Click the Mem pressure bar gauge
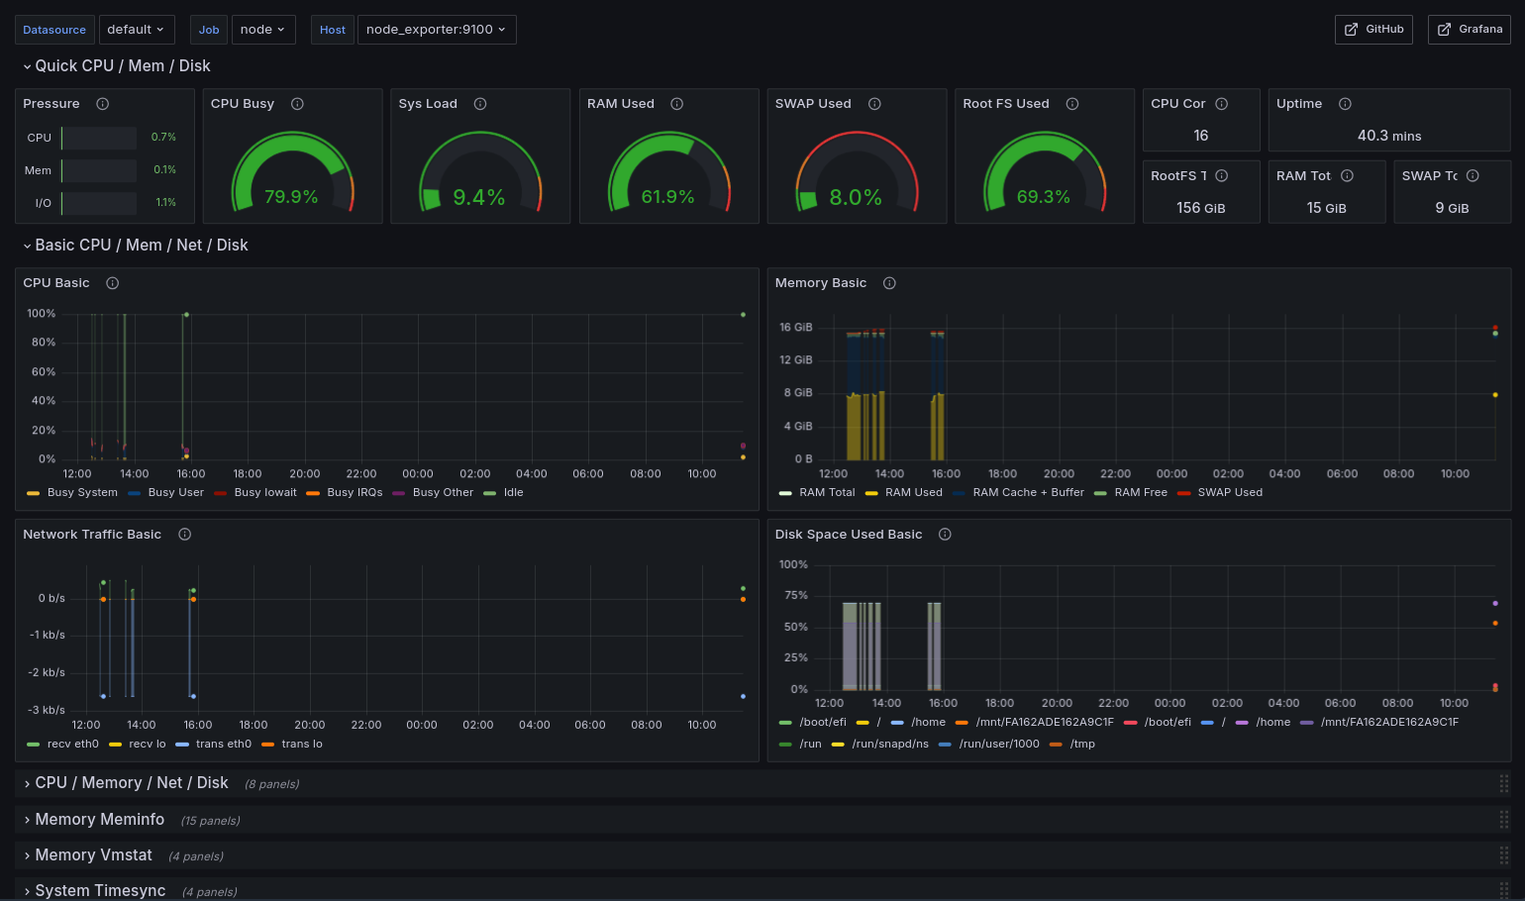Viewport: 1525px width, 901px height. pos(99,170)
